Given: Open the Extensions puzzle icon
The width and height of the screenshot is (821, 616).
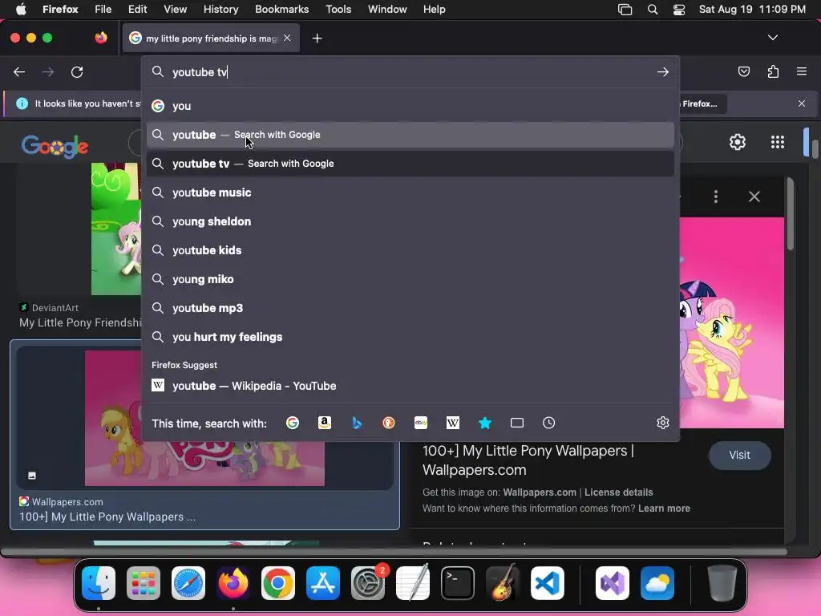Looking at the screenshot, I should pyautogui.click(x=773, y=71).
